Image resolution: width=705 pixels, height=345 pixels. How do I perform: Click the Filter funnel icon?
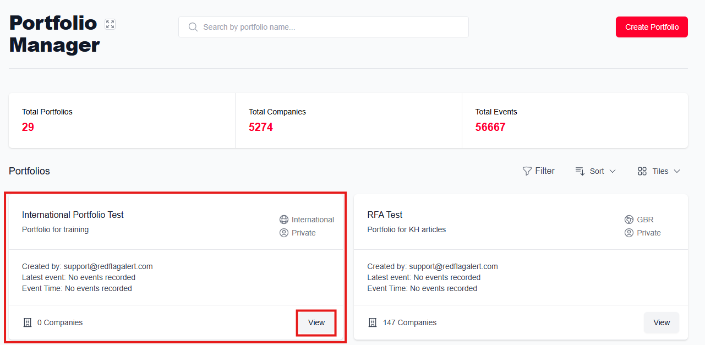point(527,171)
